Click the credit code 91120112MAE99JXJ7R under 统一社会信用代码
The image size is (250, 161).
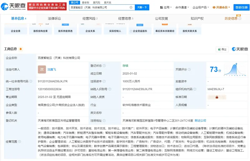click(x=52, y=81)
